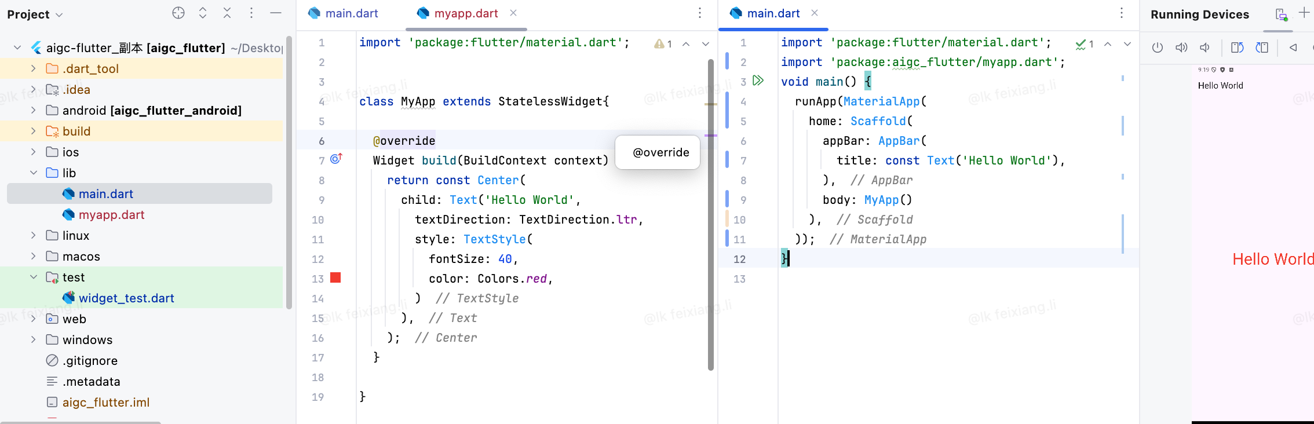Image resolution: width=1314 pixels, height=424 pixels.
Task: Tap the emulator Back triangle button
Action: [x=1293, y=47]
